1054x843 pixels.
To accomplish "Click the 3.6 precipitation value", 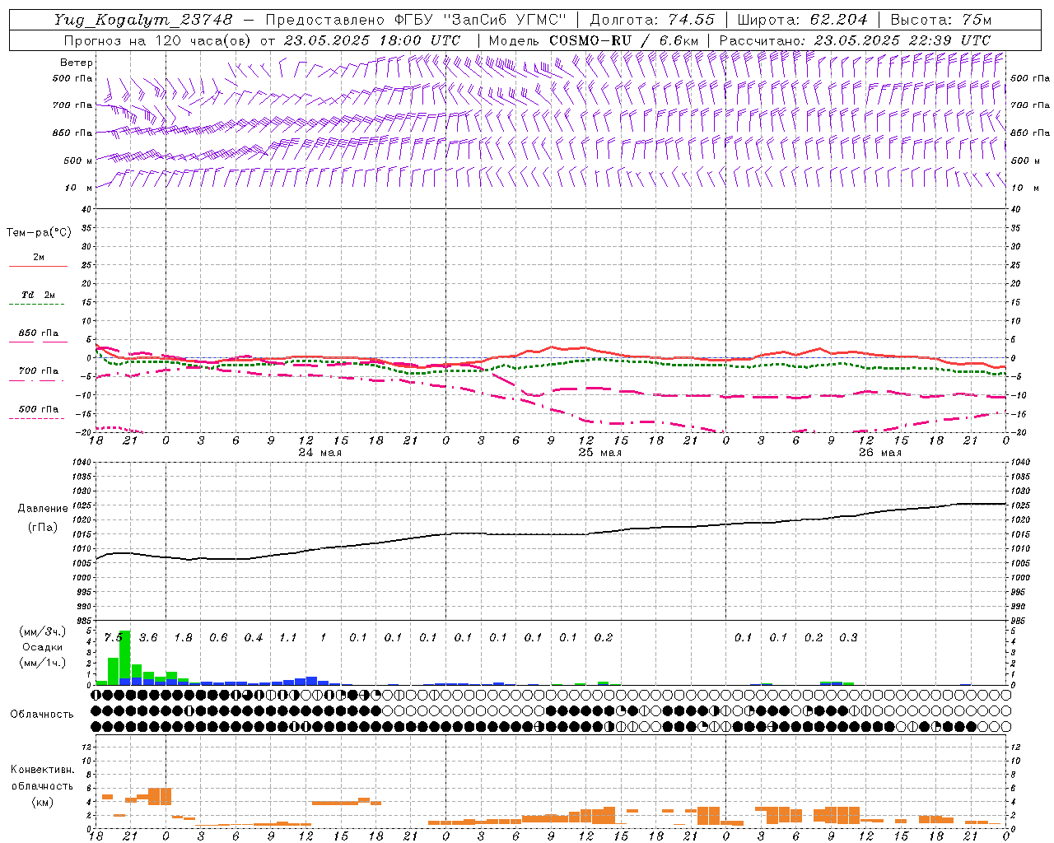I will tap(148, 638).
